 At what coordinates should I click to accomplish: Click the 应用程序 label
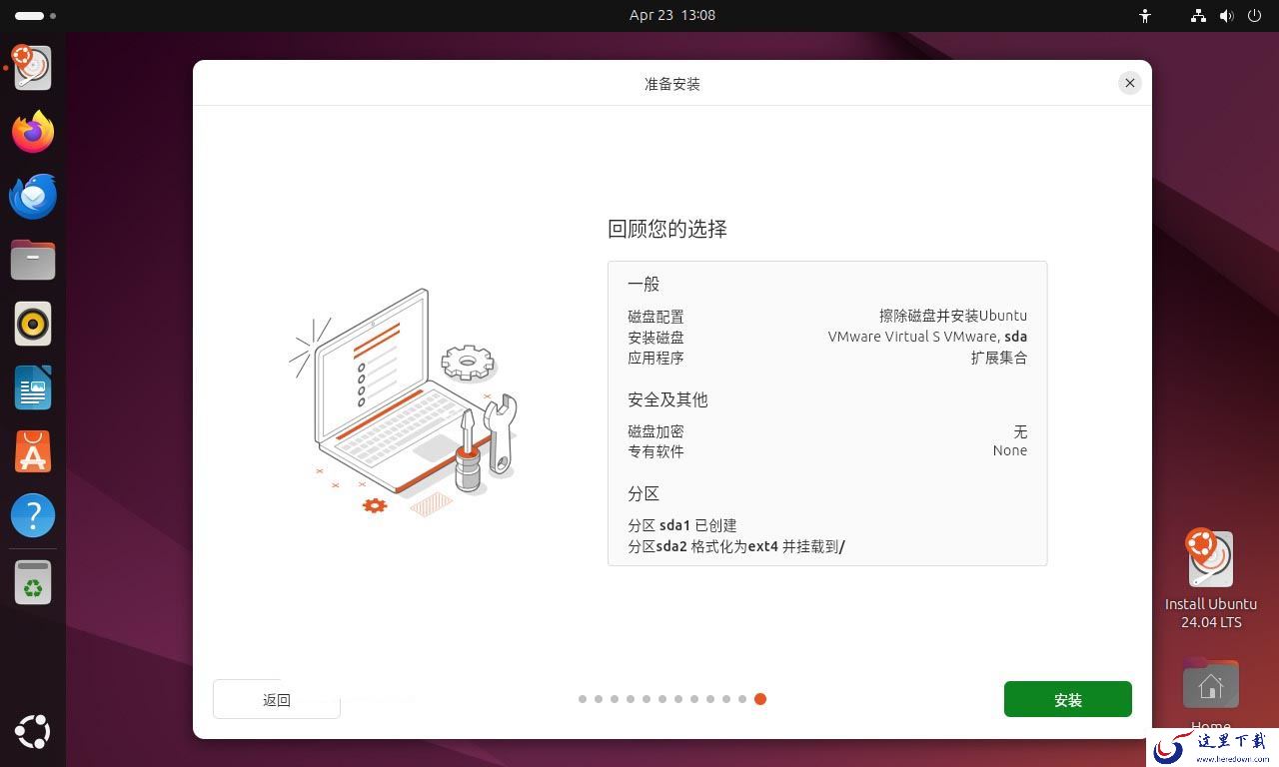655,358
